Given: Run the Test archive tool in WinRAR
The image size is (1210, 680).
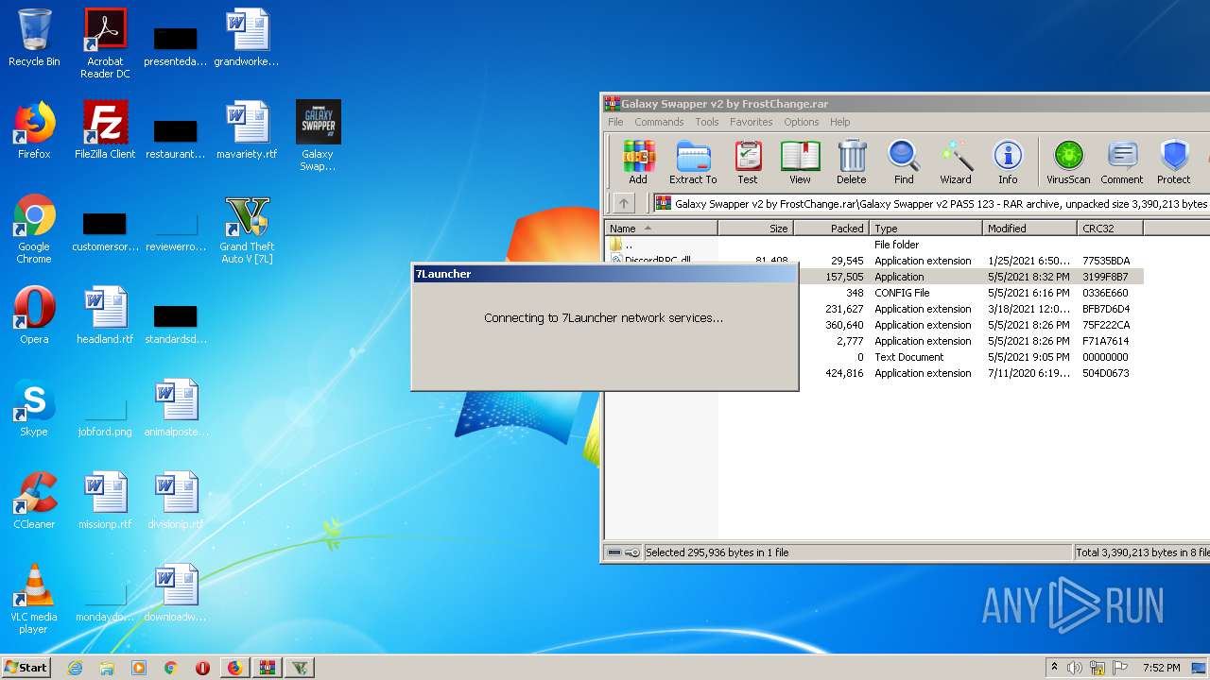Looking at the screenshot, I should (748, 162).
